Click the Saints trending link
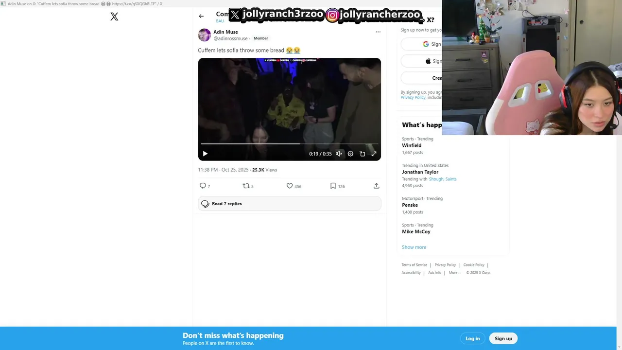The height and width of the screenshot is (350, 622). coord(451,179)
